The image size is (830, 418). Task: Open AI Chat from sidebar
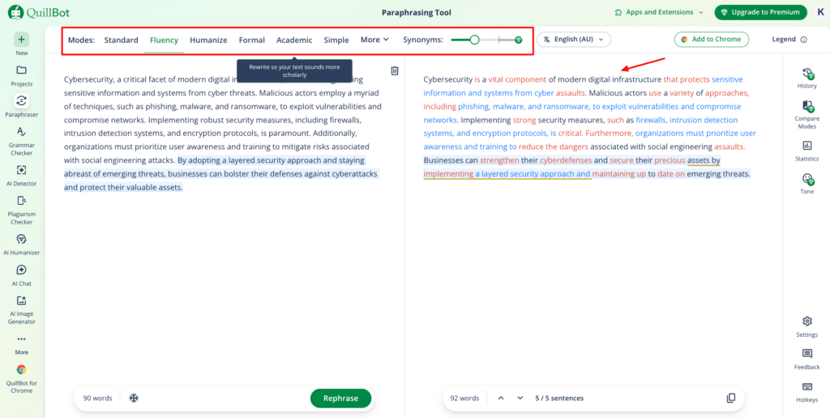click(22, 275)
